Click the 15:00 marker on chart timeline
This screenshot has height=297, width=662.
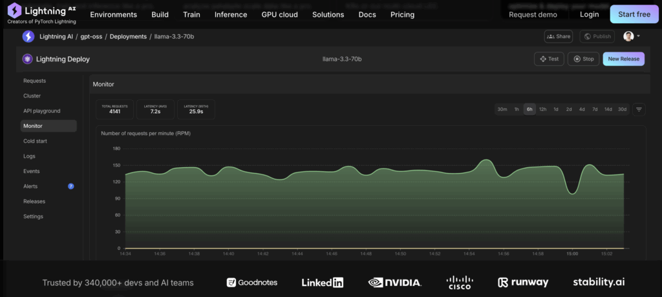click(x=572, y=254)
